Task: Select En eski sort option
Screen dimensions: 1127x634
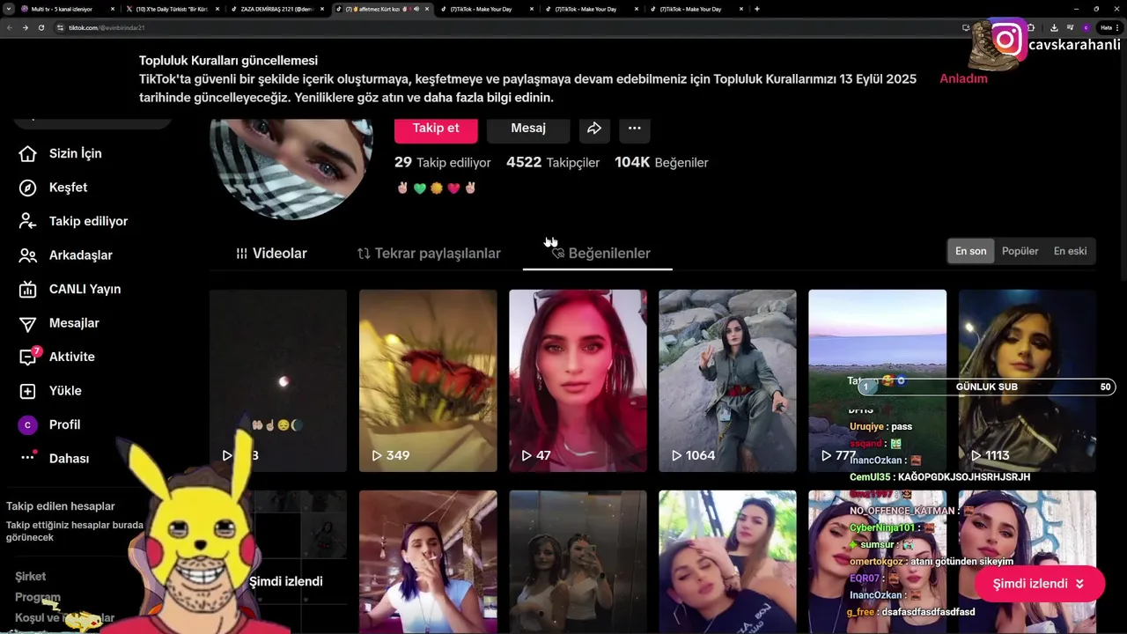Action: coord(1070,251)
